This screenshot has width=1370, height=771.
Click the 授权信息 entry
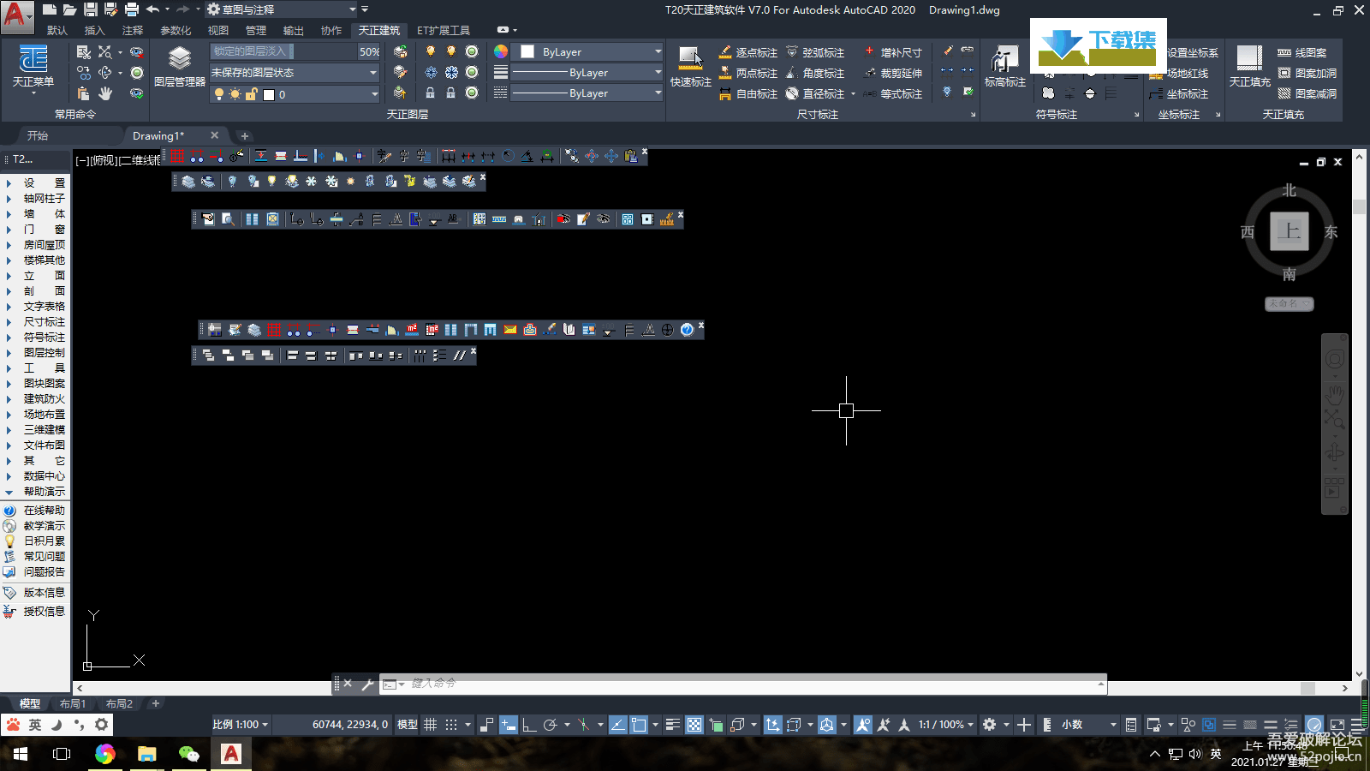(x=34, y=611)
